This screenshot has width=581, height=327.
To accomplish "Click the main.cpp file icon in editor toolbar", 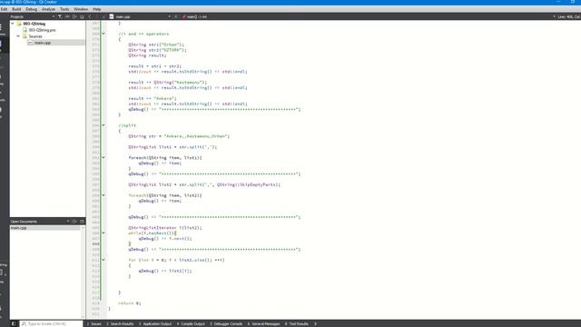I will click(x=111, y=16).
